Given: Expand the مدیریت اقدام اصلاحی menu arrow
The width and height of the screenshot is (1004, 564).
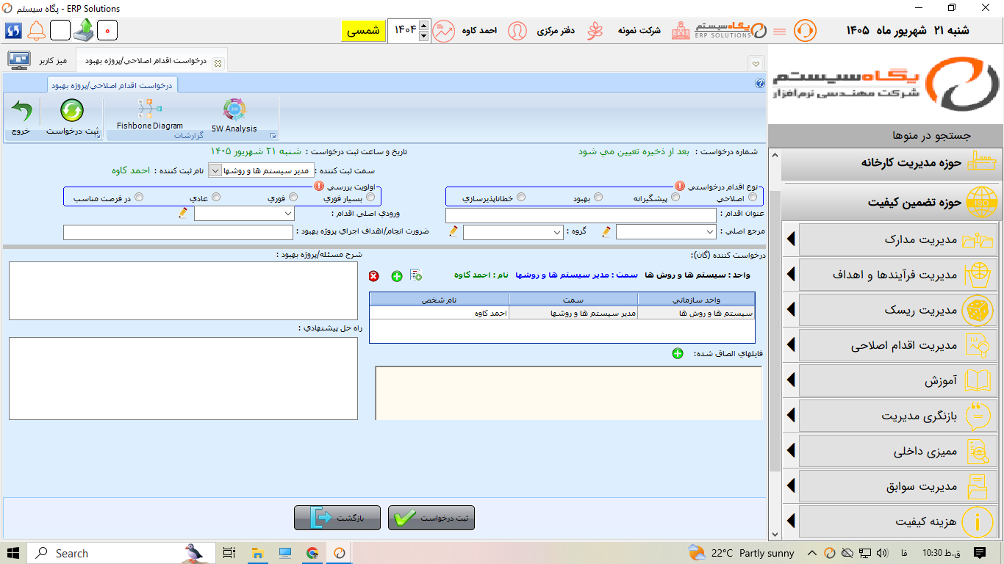Looking at the screenshot, I should 791,344.
